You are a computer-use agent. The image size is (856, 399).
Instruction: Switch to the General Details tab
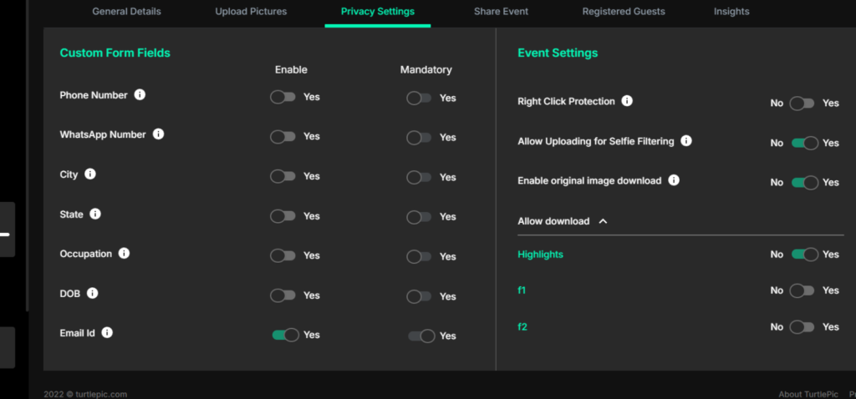(126, 12)
